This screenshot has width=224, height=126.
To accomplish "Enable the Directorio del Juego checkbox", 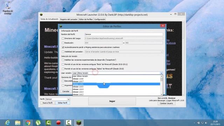I will coord(63,38).
